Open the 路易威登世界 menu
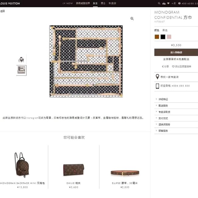Image resolution: width=198 pixels, height=198 pixels. [x=83, y=3]
